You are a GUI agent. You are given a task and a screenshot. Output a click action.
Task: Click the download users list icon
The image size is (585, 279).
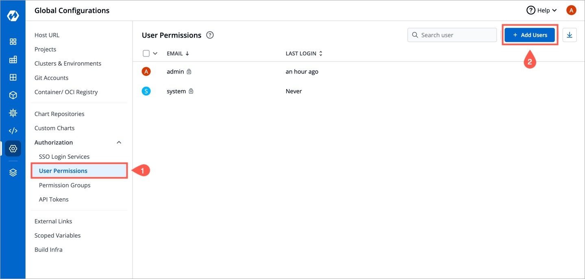[570, 35]
